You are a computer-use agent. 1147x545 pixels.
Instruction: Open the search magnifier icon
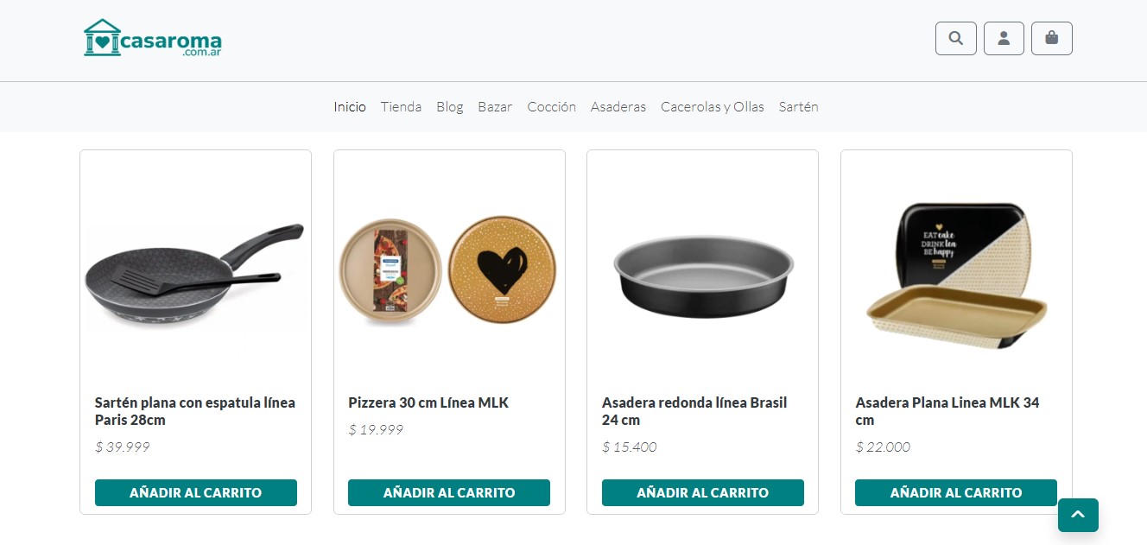pyautogui.click(x=956, y=38)
